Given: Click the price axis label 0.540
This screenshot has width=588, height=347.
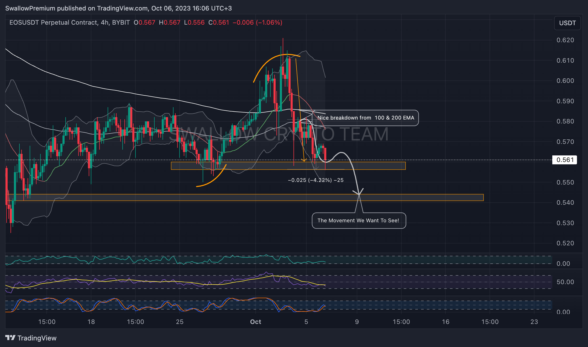Looking at the screenshot, I should pos(565,203).
